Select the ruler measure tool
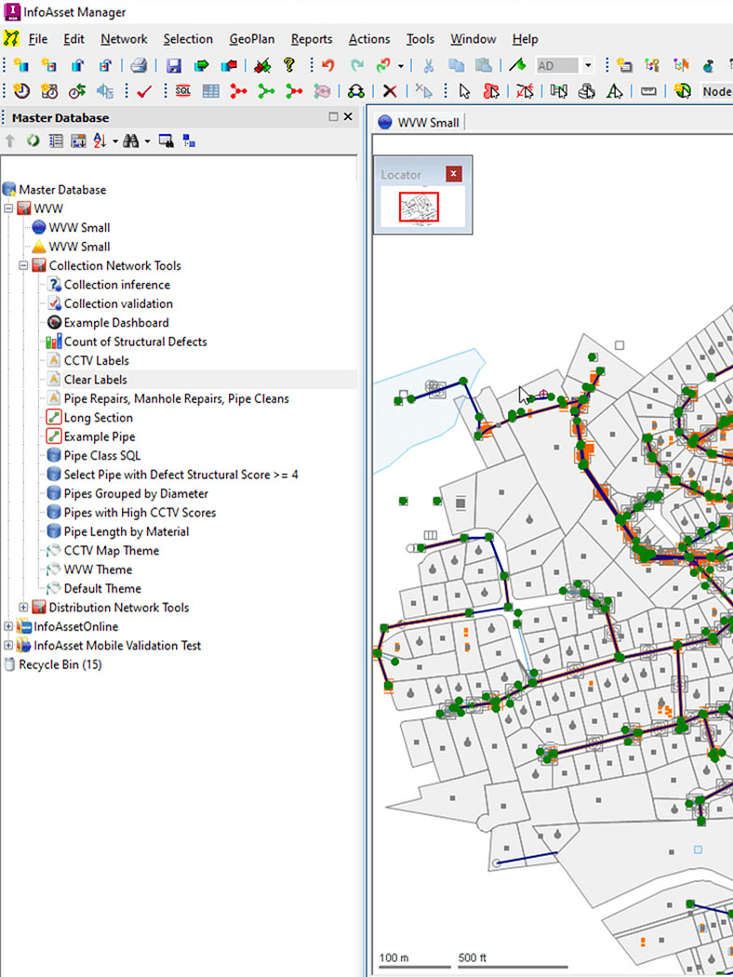Screen dimensions: 733x977 tap(648, 91)
